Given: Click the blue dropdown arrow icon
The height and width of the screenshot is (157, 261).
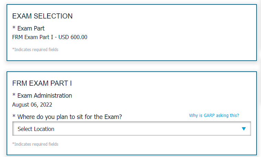Looking at the screenshot, I should tap(244, 129).
